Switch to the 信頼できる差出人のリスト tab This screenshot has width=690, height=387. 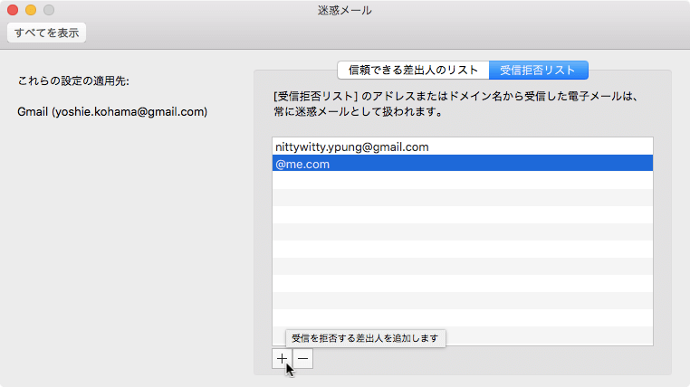[413, 71]
